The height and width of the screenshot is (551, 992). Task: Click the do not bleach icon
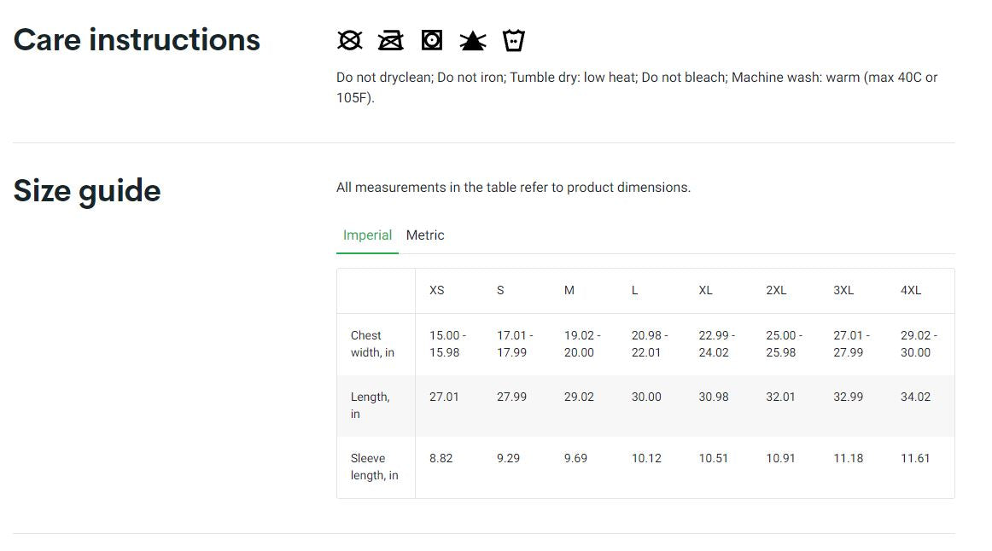(x=473, y=40)
